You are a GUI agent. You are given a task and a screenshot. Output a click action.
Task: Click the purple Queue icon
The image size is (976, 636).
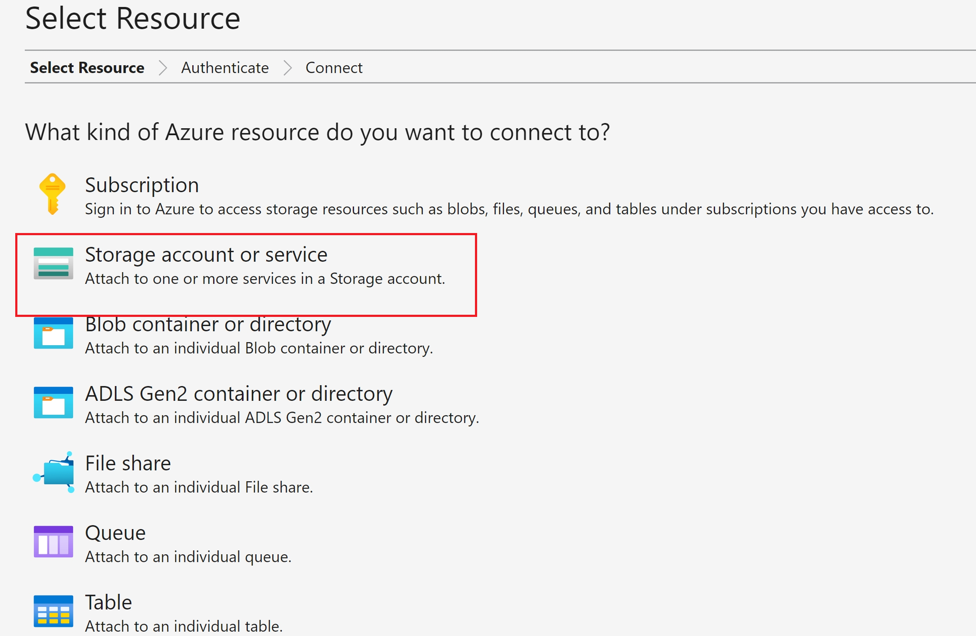(53, 542)
